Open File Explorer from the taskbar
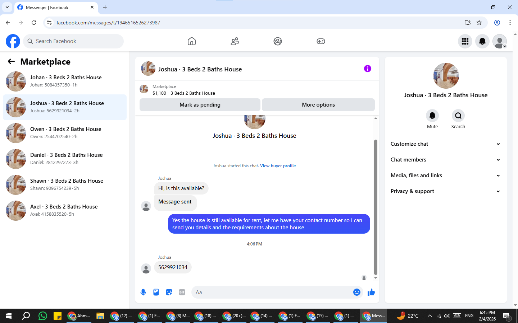Screen dimensions: 518x323 100,316
